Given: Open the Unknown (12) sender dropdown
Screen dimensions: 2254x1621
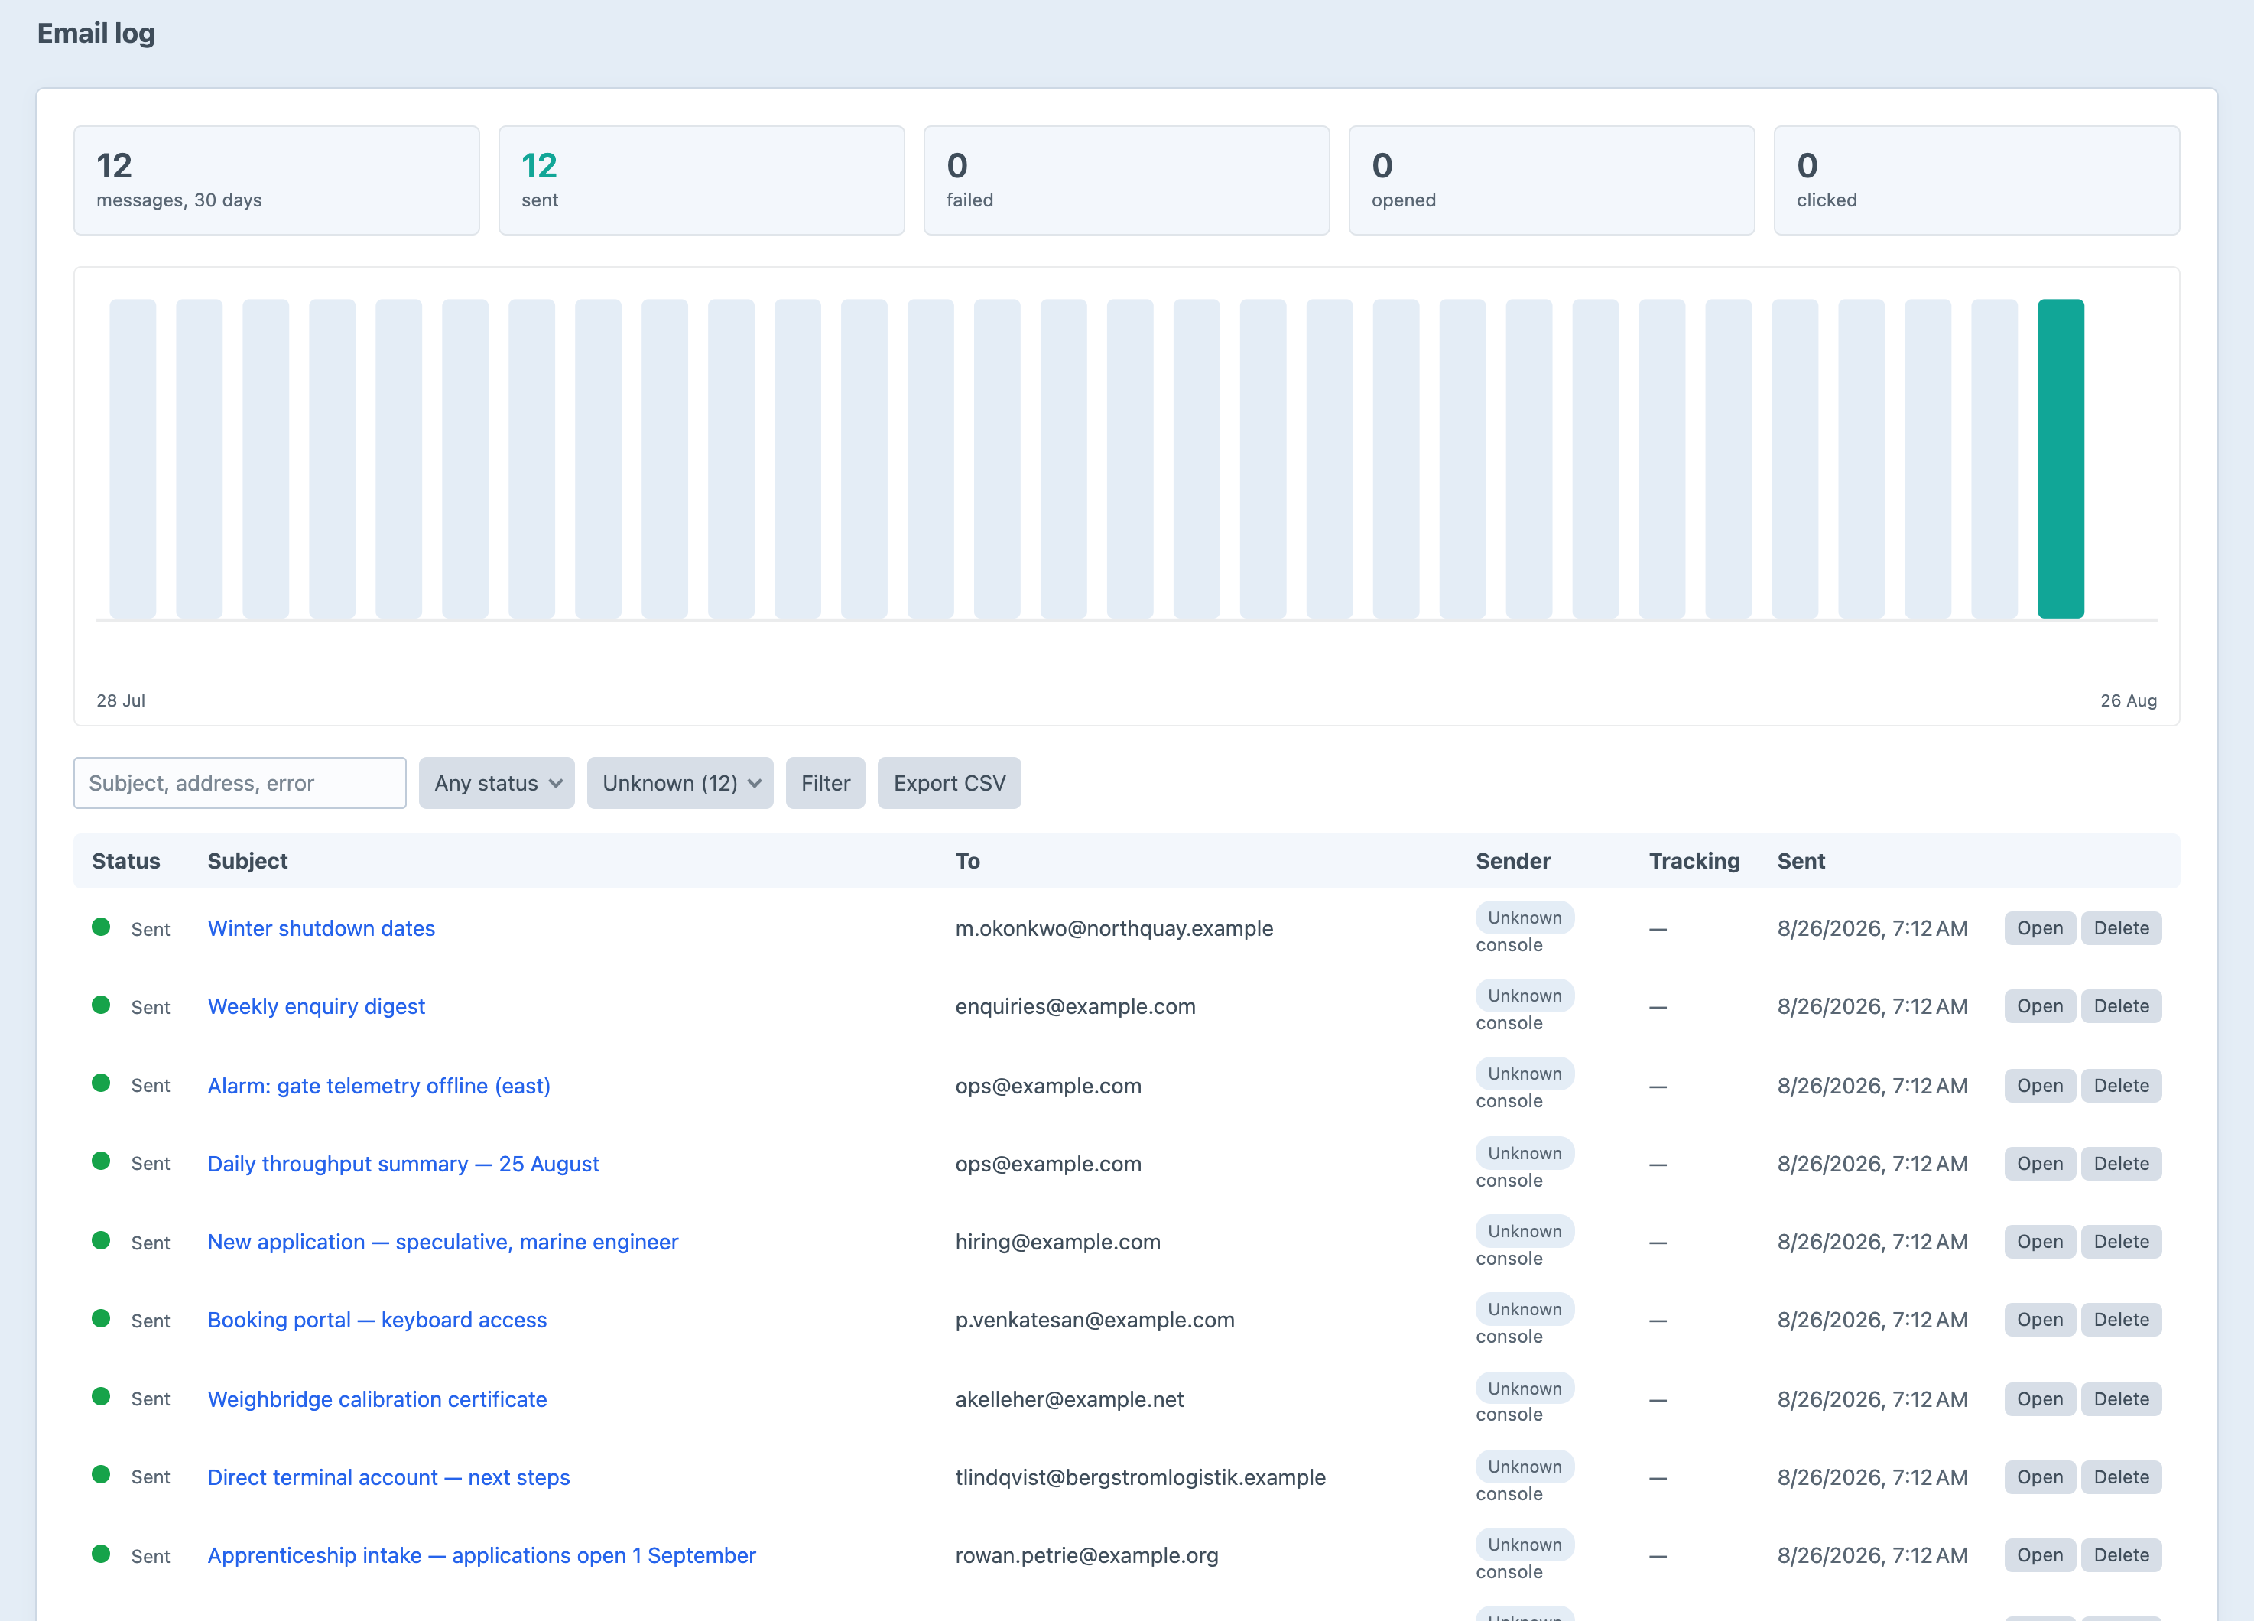Looking at the screenshot, I should point(680,783).
